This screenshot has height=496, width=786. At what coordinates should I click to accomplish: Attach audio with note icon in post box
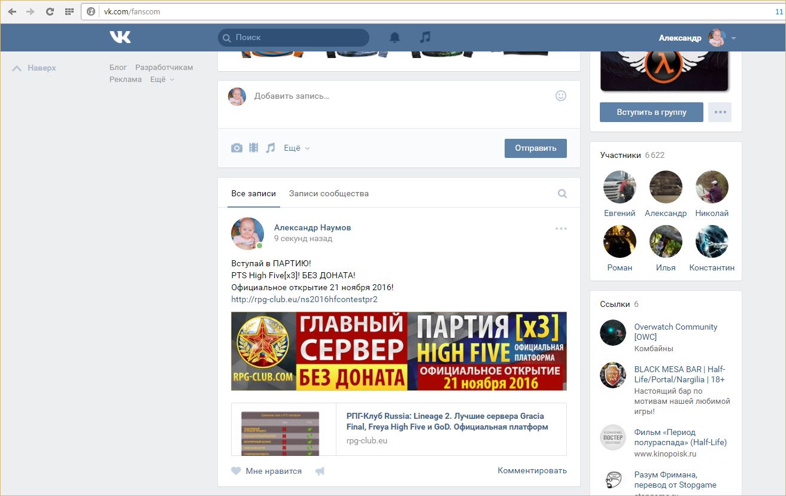coord(271,148)
